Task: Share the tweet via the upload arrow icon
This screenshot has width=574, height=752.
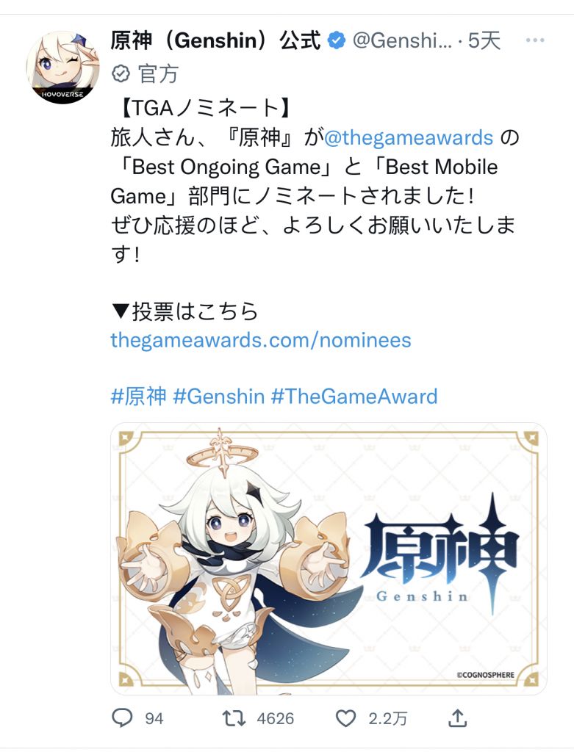Action: 457,717
